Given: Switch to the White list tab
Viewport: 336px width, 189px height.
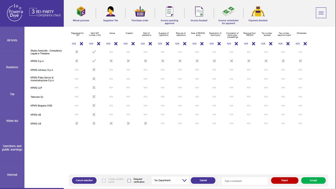Looking at the screenshot, I should coord(12,121).
